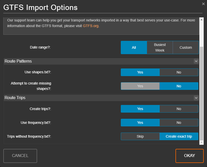Enable Attempt to create missing shapes
This screenshot has width=207, height=167.
(140, 86)
